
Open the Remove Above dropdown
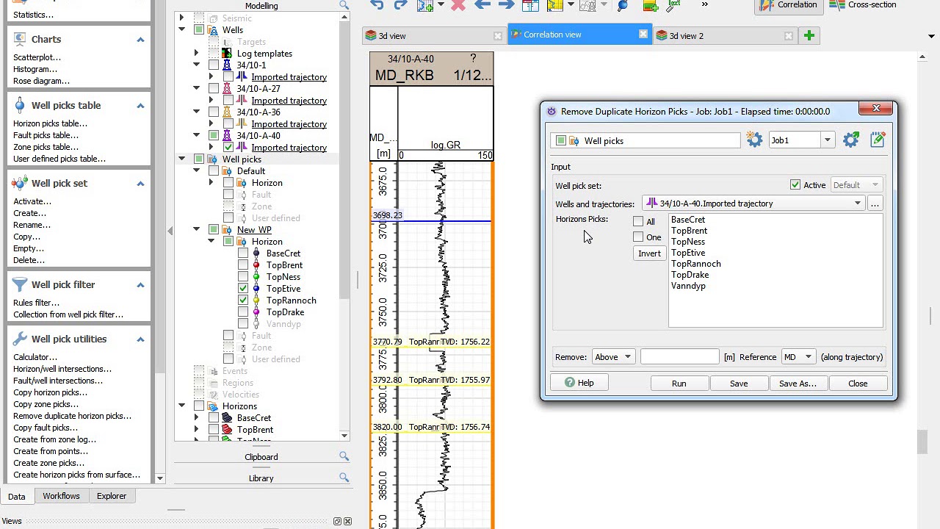tap(613, 357)
